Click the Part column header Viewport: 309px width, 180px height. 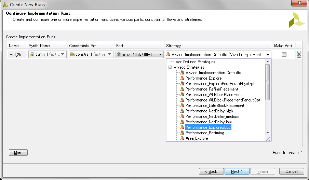(x=139, y=46)
